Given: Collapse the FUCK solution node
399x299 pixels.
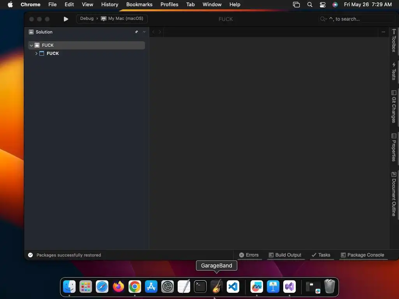Looking at the screenshot, I should 31,46.
